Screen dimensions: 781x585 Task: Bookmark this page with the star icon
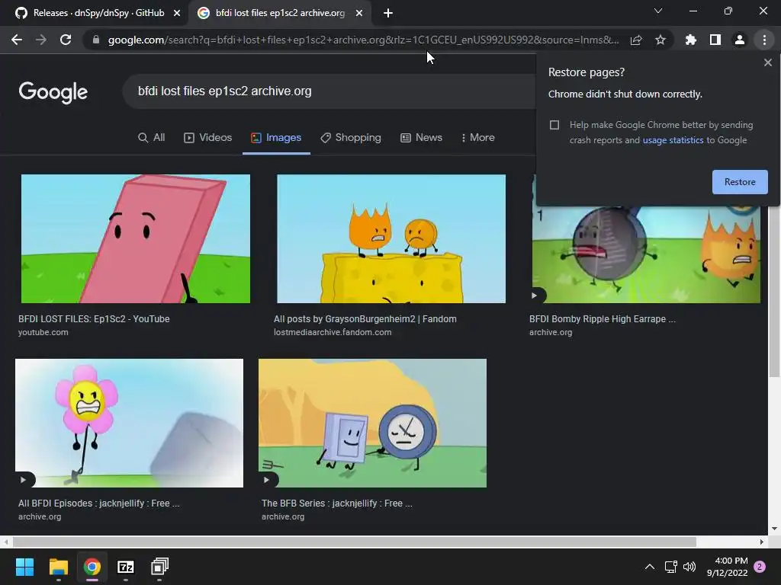(x=660, y=40)
